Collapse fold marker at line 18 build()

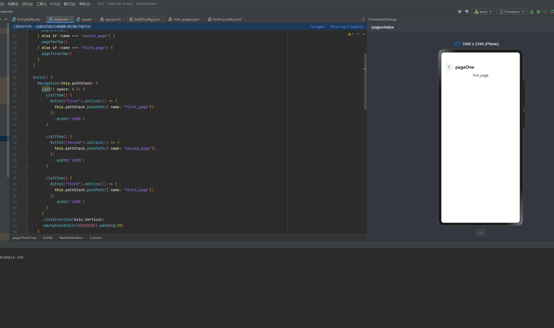(27, 77)
